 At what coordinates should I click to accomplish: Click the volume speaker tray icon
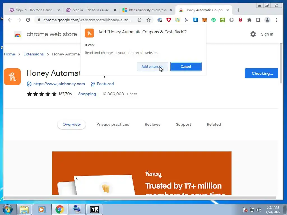point(258,210)
